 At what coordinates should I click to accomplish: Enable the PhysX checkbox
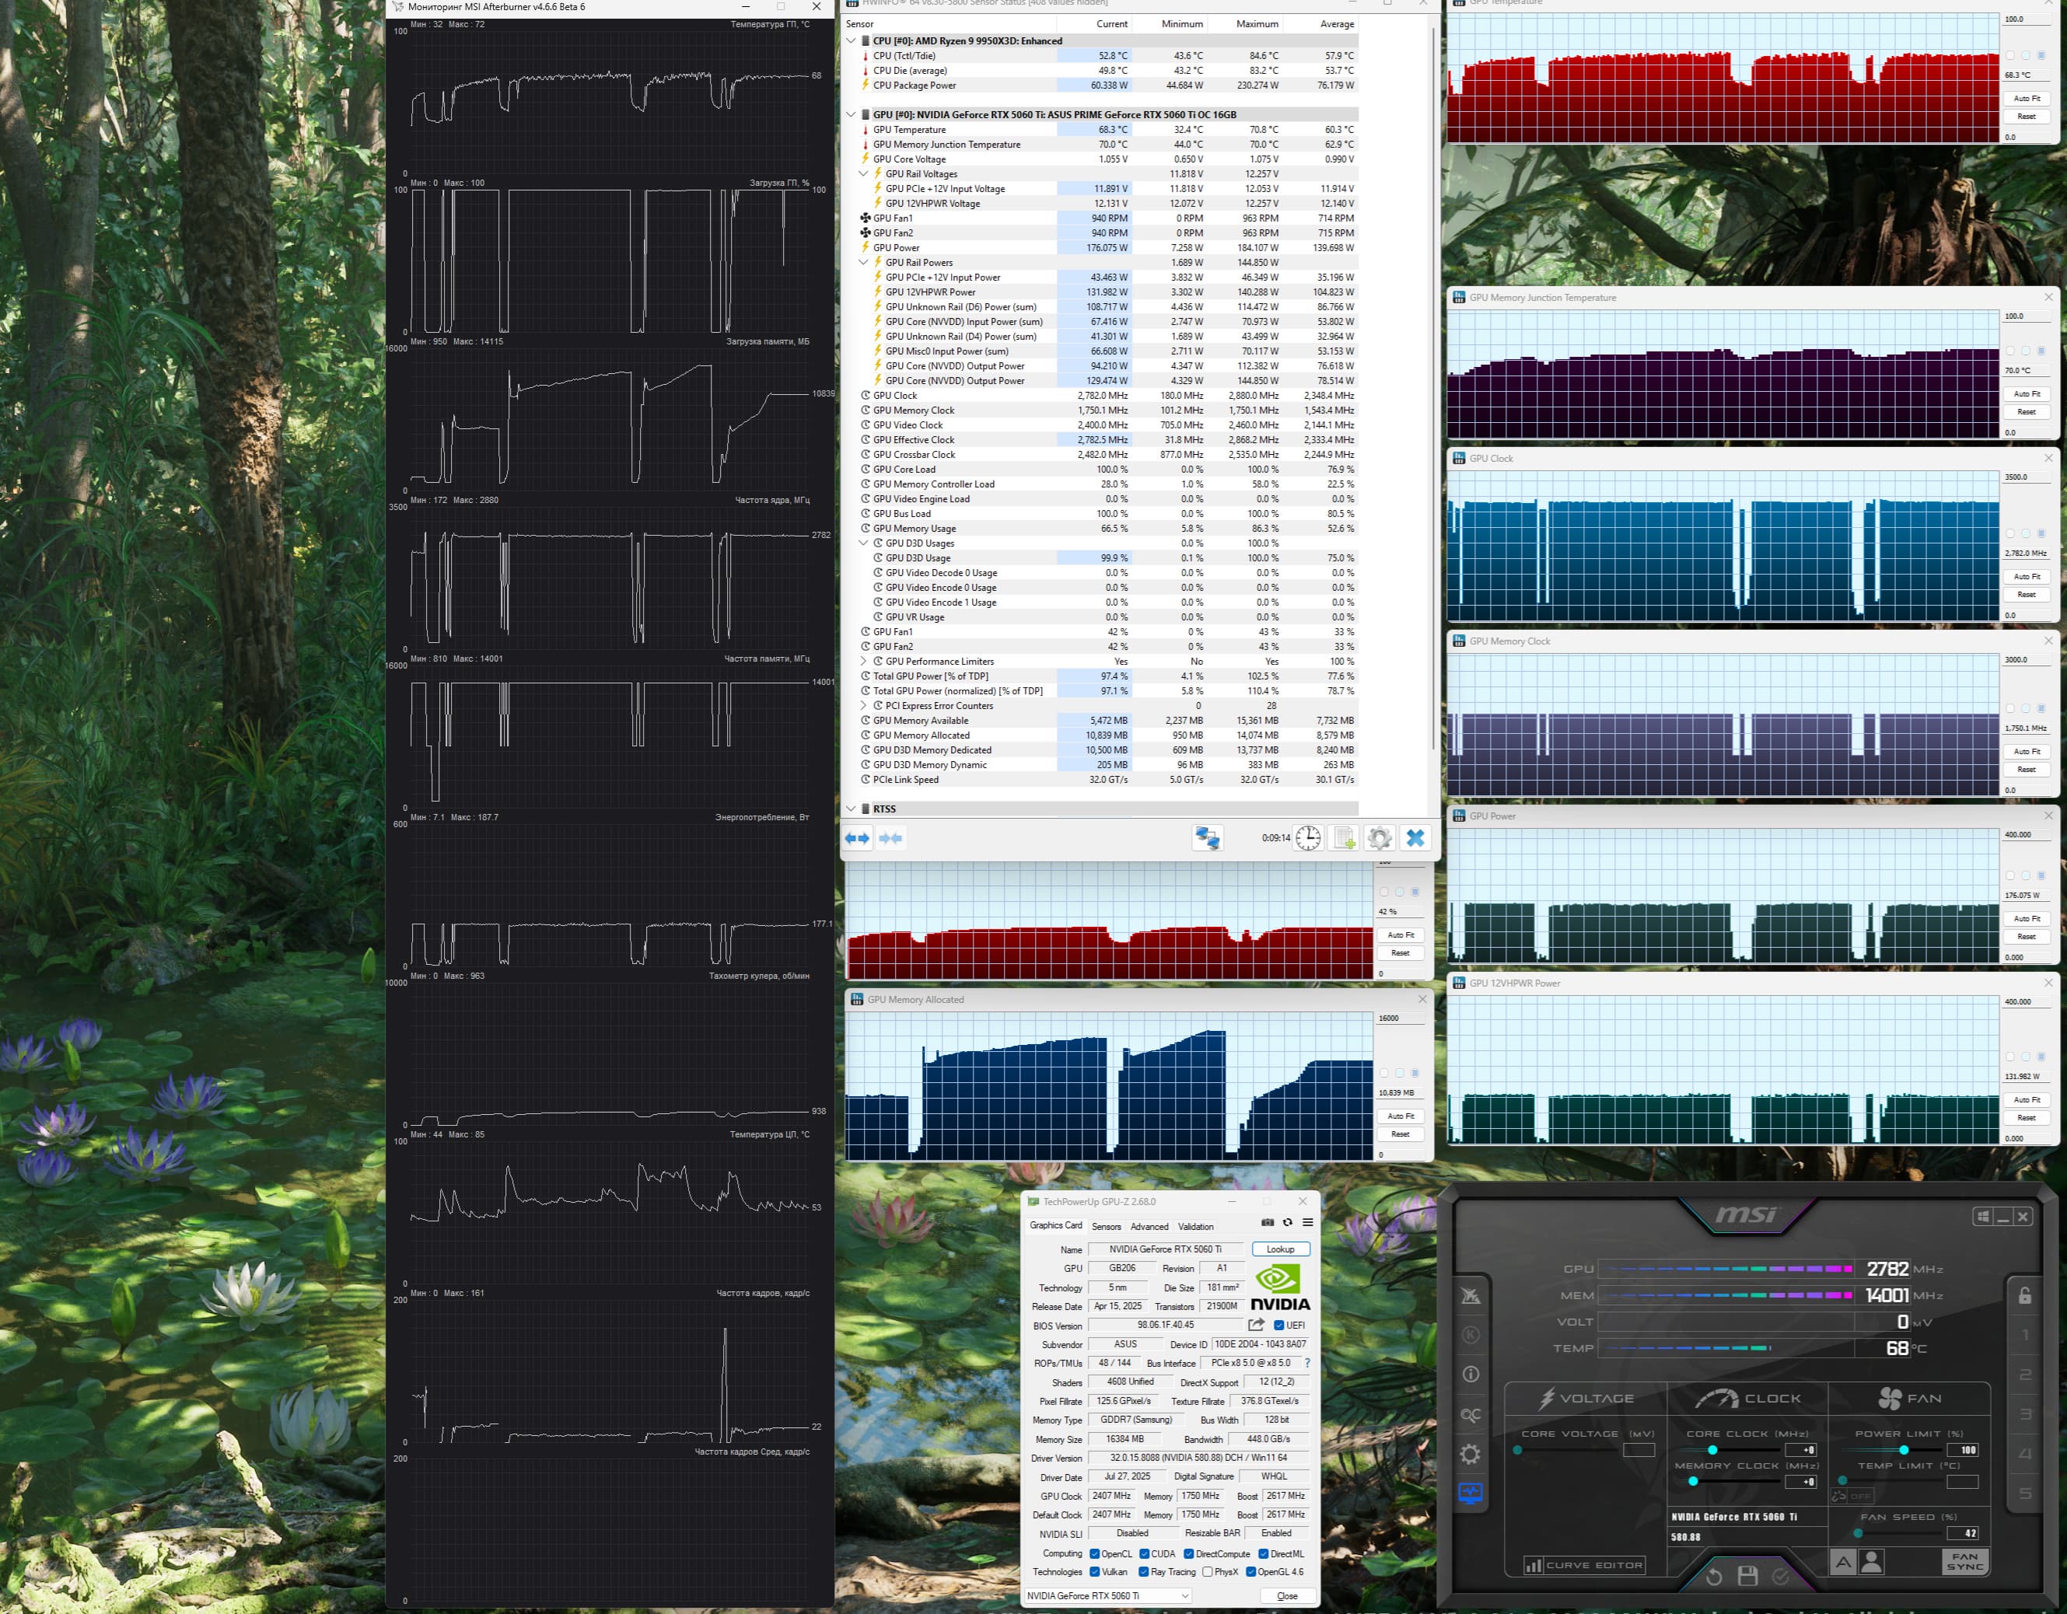pos(1208,1572)
